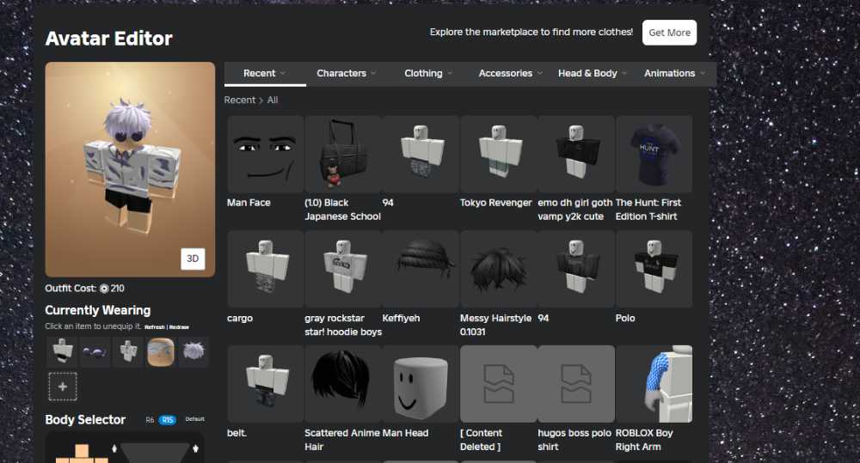
Task: Switch to the Animations tab
Action: click(673, 74)
